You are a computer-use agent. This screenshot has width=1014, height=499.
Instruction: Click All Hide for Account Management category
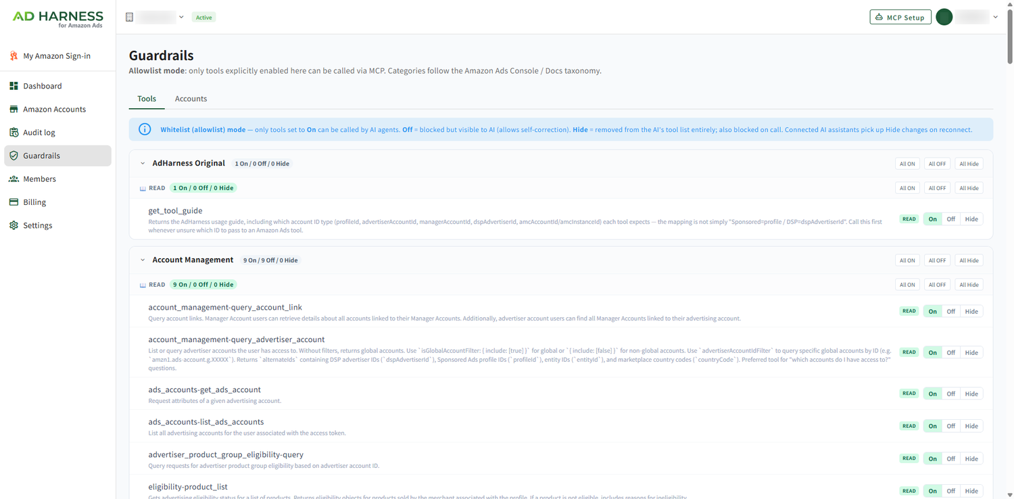[x=969, y=260]
